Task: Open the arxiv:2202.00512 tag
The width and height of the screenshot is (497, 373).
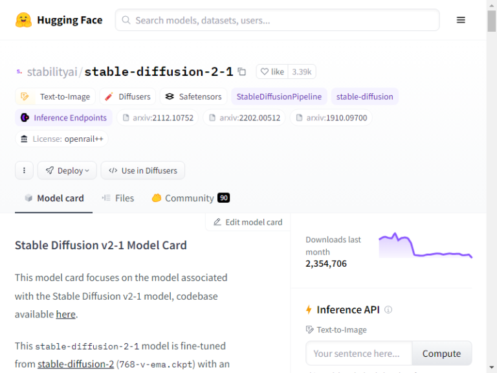Action: pyautogui.click(x=244, y=118)
